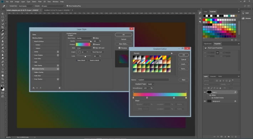Select the Clone Stamp tool

[x=2, y=41]
